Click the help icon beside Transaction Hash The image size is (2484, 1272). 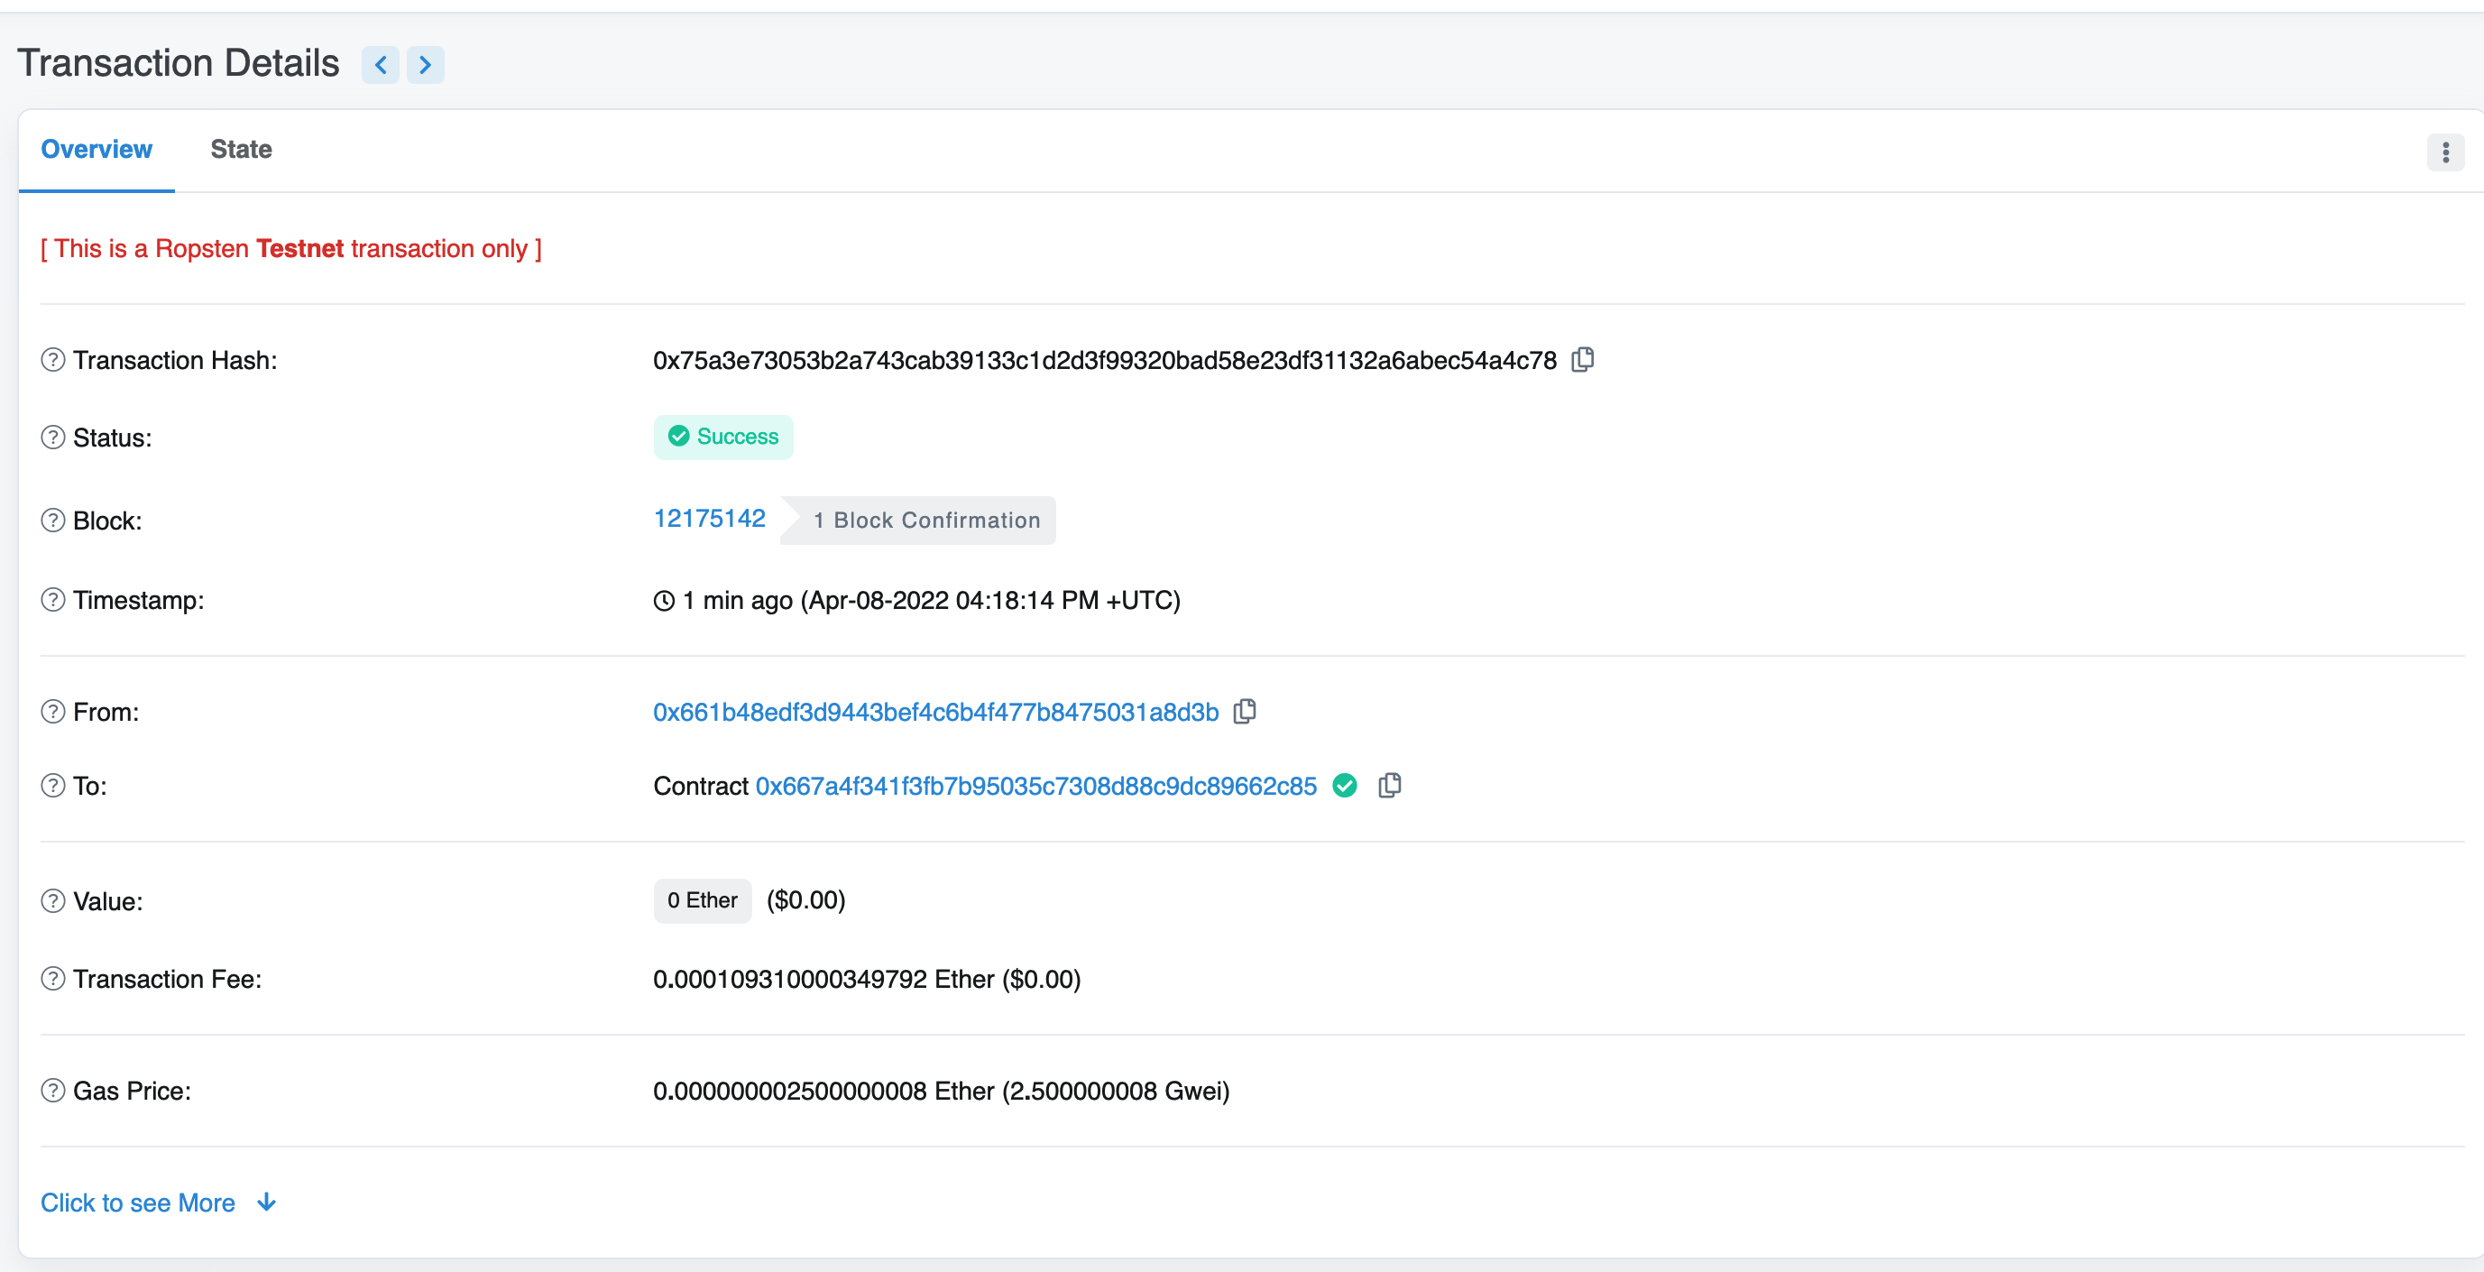click(53, 360)
